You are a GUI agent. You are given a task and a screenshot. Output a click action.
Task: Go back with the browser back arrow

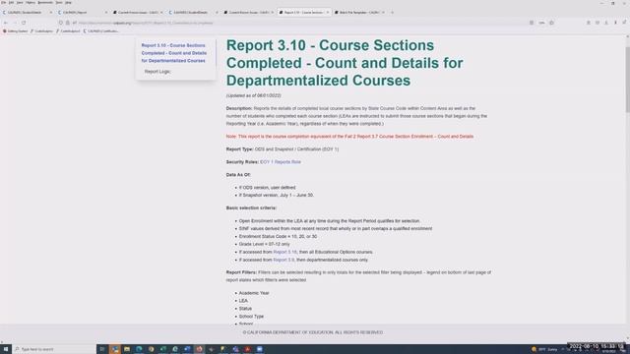point(6,23)
